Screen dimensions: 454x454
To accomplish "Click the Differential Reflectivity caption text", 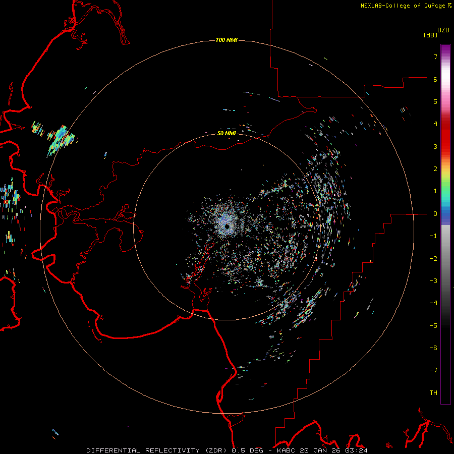I will click(x=227, y=450).
